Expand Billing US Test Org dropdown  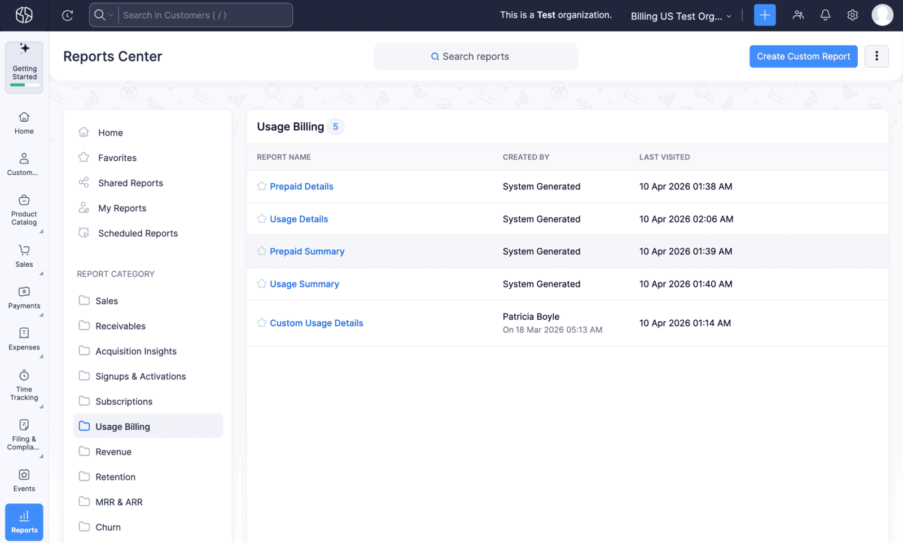(x=681, y=16)
